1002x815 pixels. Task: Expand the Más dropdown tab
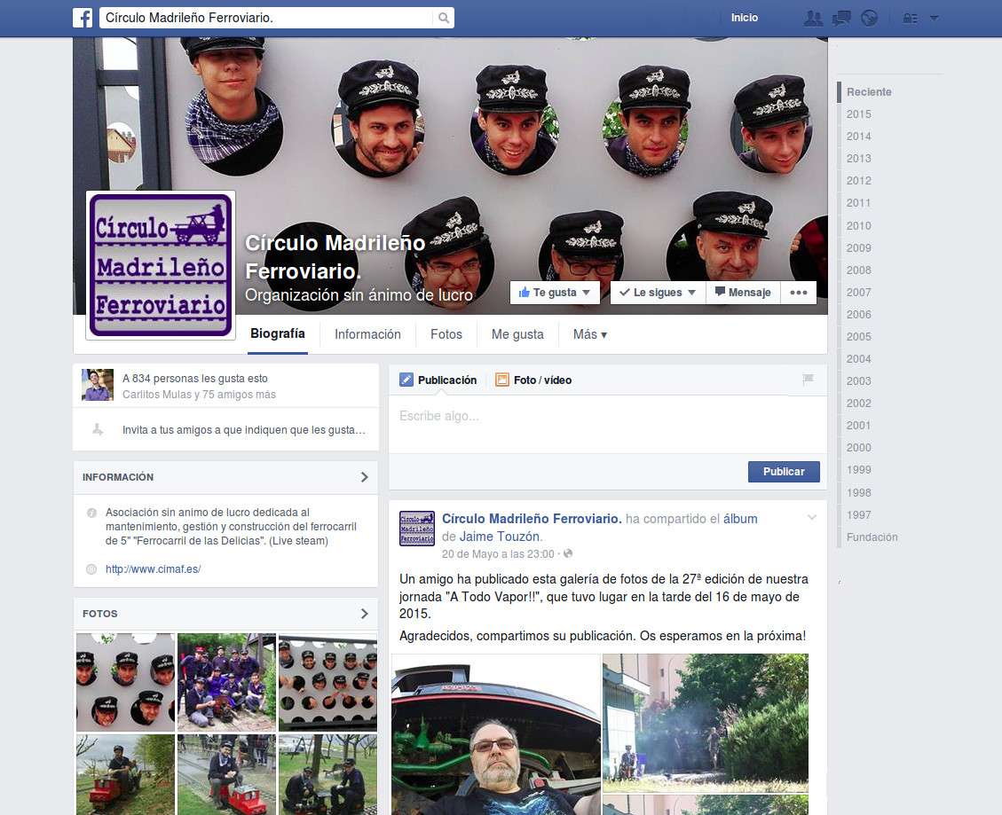[590, 334]
